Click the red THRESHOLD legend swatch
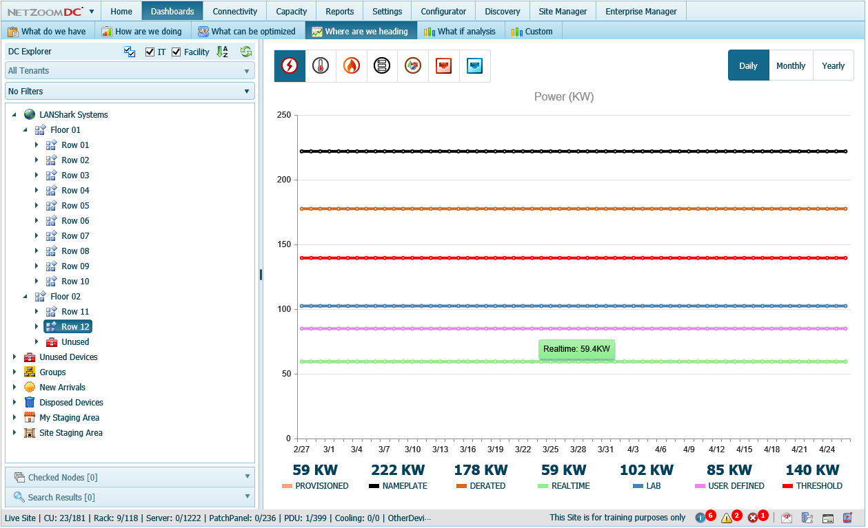868x528 pixels. [787, 486]
